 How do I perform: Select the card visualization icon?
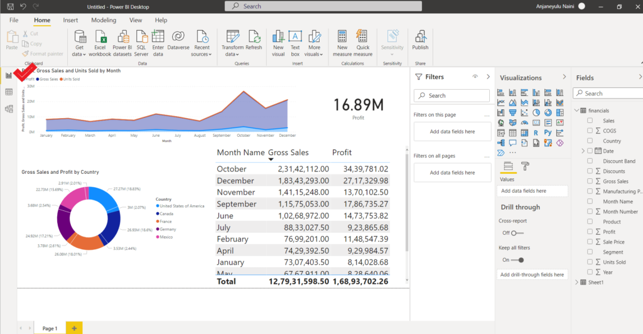536,122
